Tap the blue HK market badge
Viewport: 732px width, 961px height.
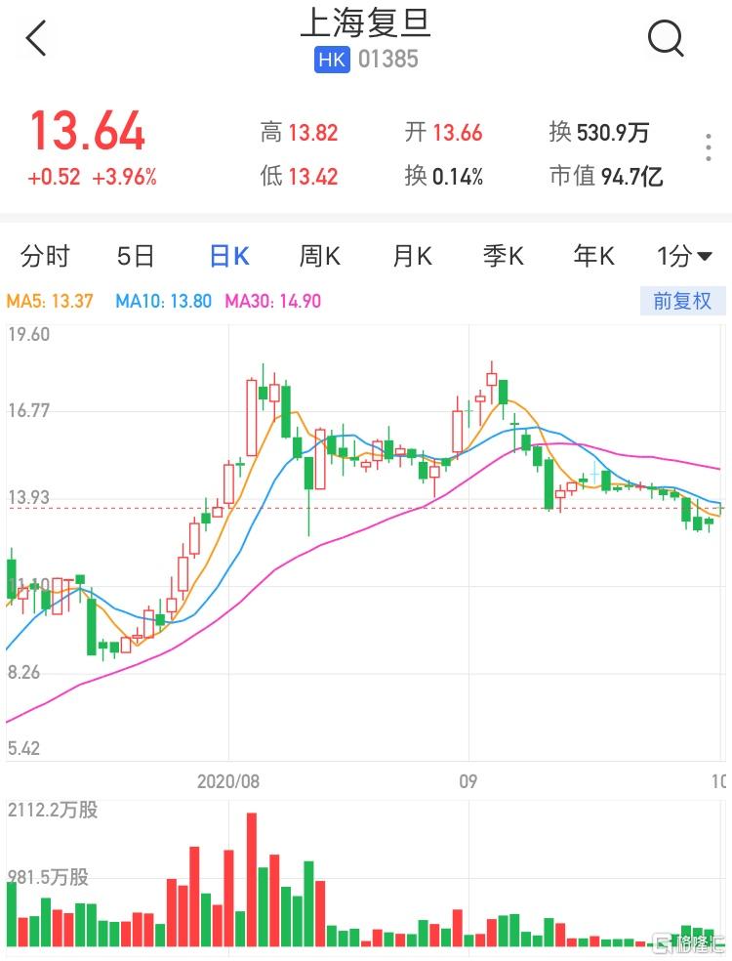tap(332, 60)
